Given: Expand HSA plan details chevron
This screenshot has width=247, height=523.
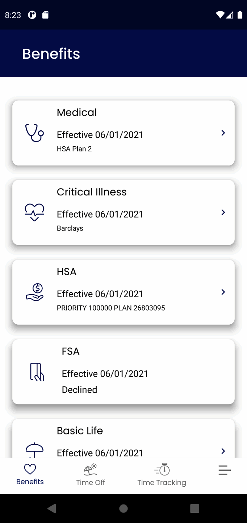Looking at the screenshot, I should point(223,292).
